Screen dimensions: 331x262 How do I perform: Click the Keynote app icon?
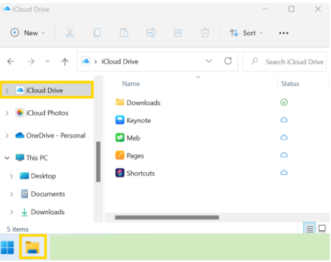pos(120,120)
